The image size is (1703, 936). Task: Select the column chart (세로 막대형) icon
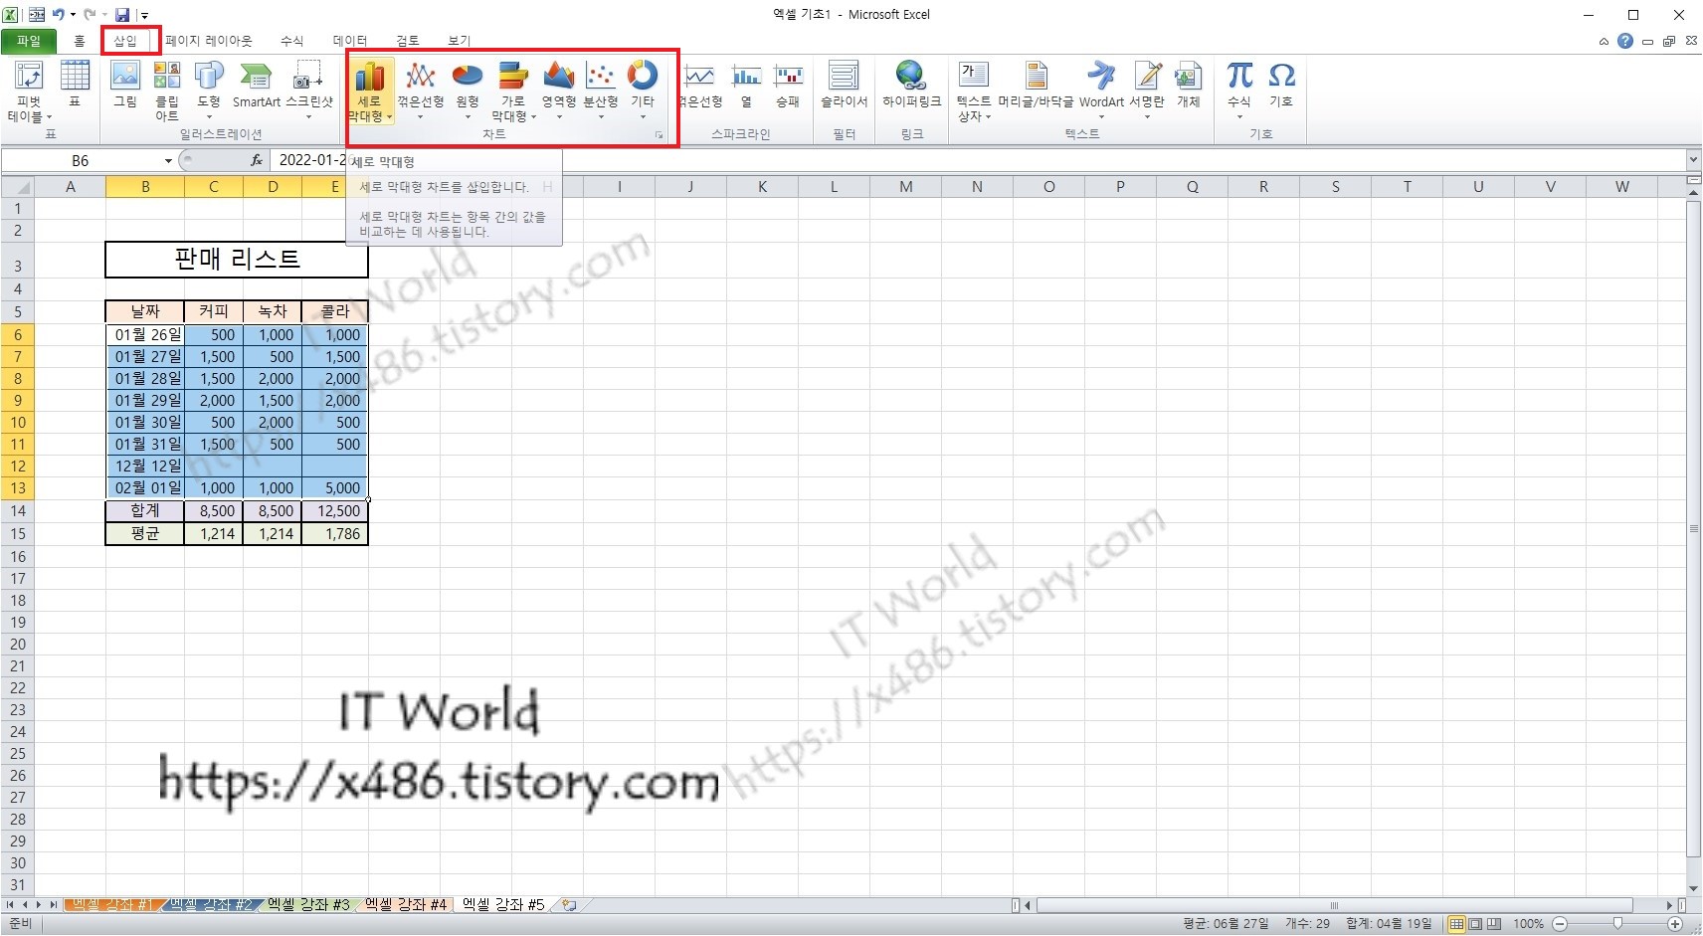[x=369, y=91]
